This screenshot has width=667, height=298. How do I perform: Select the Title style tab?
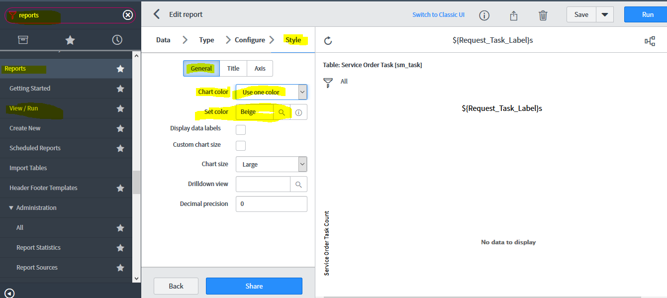pos(233,69)
